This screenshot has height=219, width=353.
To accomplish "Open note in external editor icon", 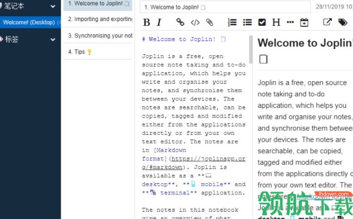I will click(327, 22).
